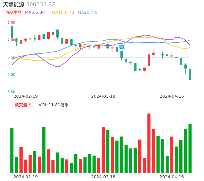Click the 2024-04-16 date under price chart
204x181 pixels.
tap(172, 96)
